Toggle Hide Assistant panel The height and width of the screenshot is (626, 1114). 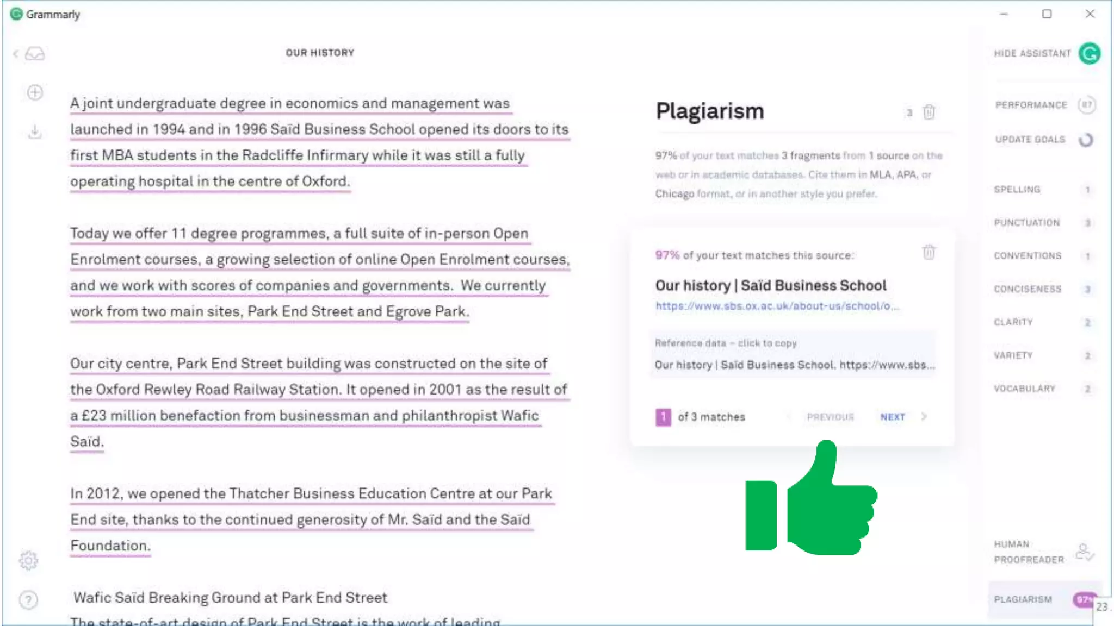pos(1032,54)
